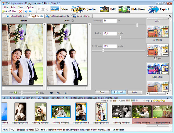Select the Effects tab
The width and height of the screenshot is (174, 133).
pyautogui.click(x=37, y=16)
